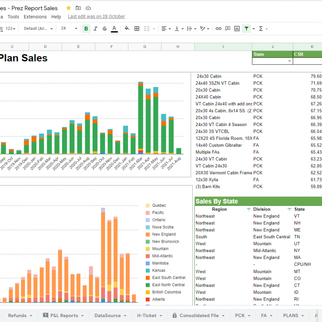Click the filter icon in toolbar

[246, 29]
